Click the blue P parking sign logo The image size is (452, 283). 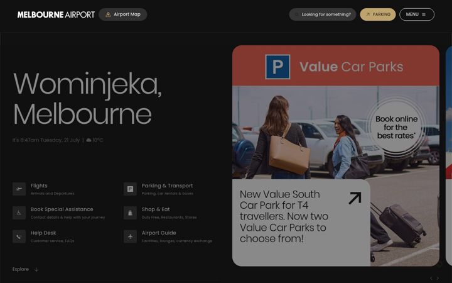pyautogui.click(x=277, y=67)
